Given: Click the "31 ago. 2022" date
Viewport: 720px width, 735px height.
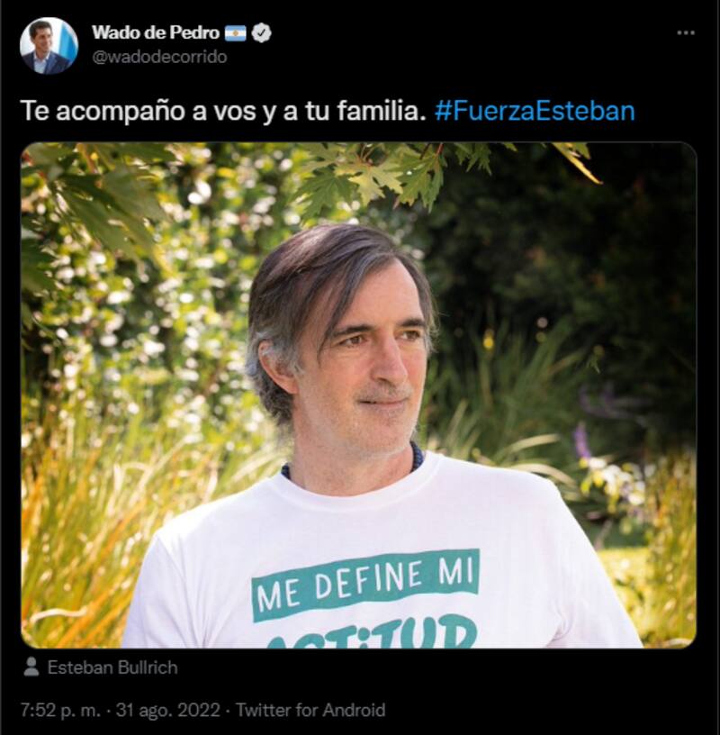Looking at the screenshot, I should (x=173, y=710).
